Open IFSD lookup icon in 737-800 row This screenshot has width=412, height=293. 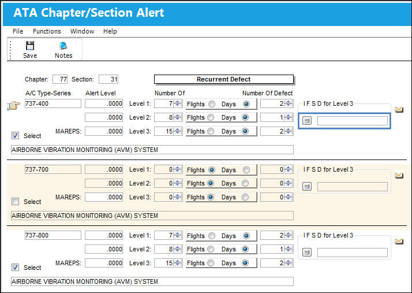[306, 253]
